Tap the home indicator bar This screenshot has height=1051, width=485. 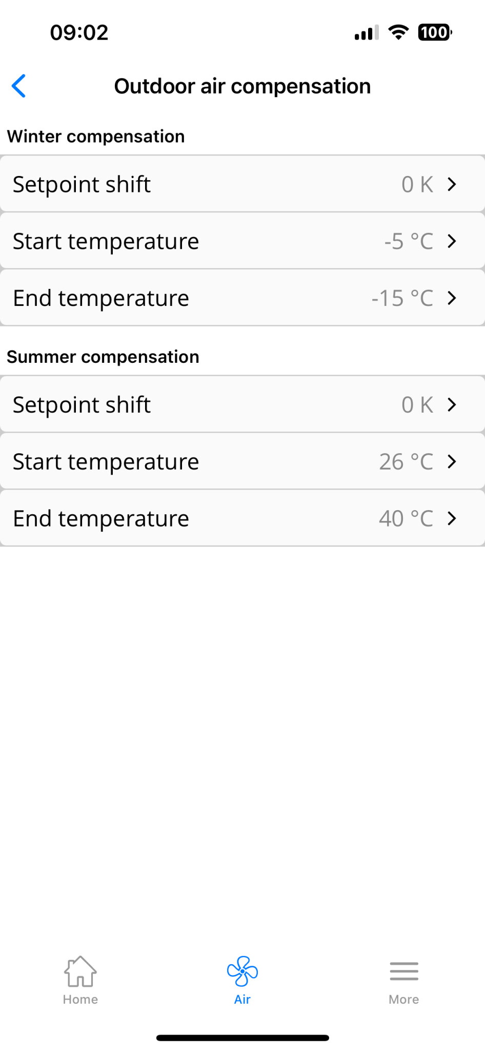point(243,1038)
